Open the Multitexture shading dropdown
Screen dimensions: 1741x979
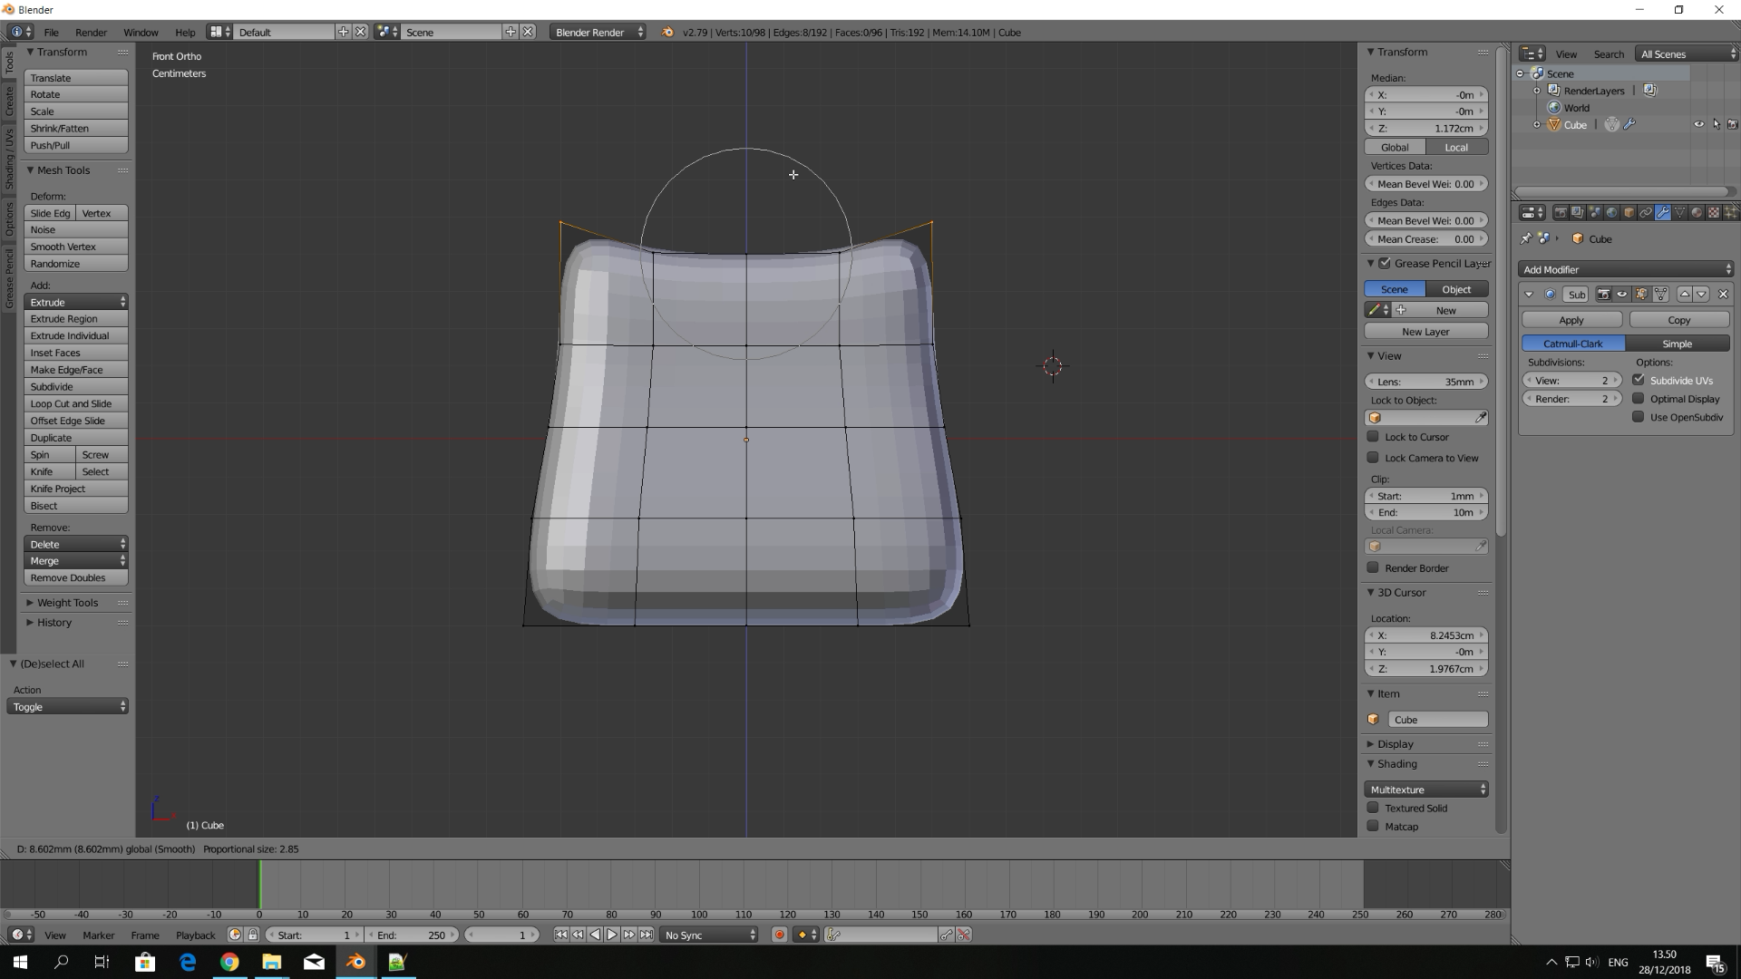point(1426,790)
